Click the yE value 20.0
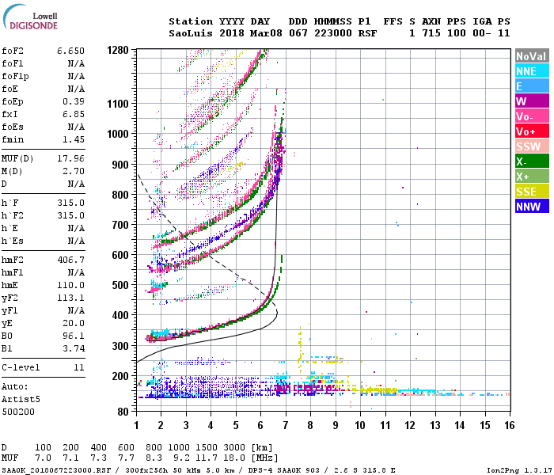The width and height of the screenshot is (554, 475). (x=74, y=323)
